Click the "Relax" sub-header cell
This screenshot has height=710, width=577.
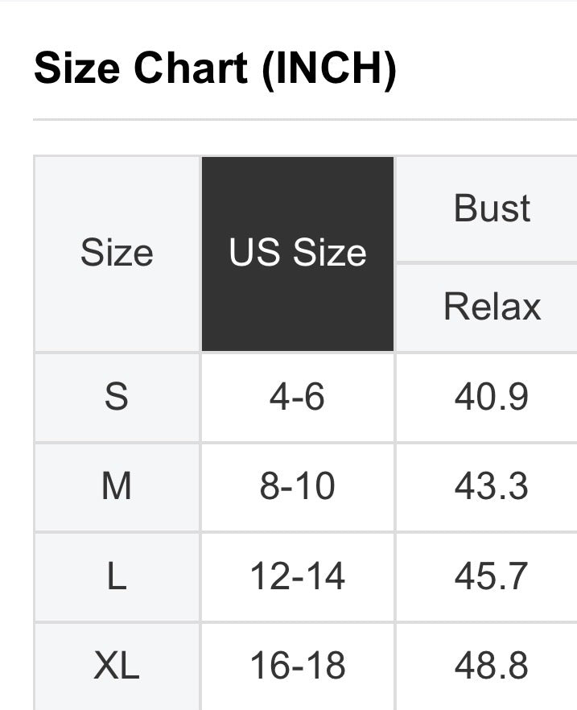tap(492, 307)
